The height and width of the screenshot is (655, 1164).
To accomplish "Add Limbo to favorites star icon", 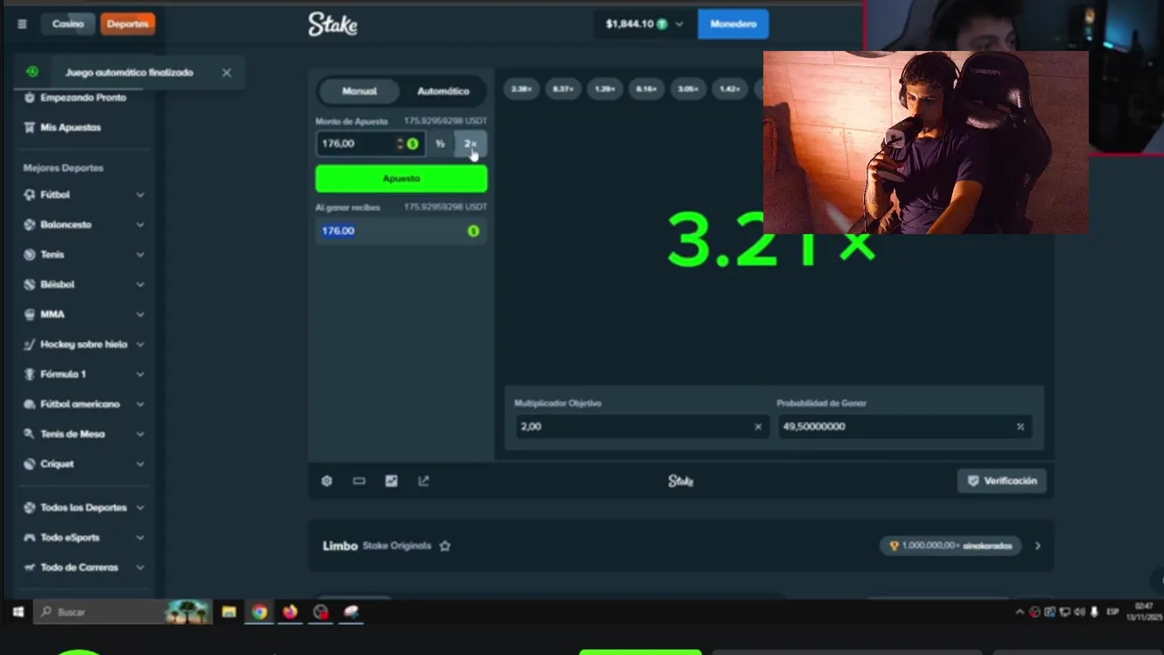I will (445, 546).
